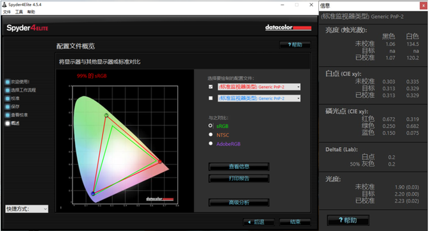Open the 工具 menu
The width and height of the screenshot is (429, 231).
pyautogui.click(x=19, y=12)
